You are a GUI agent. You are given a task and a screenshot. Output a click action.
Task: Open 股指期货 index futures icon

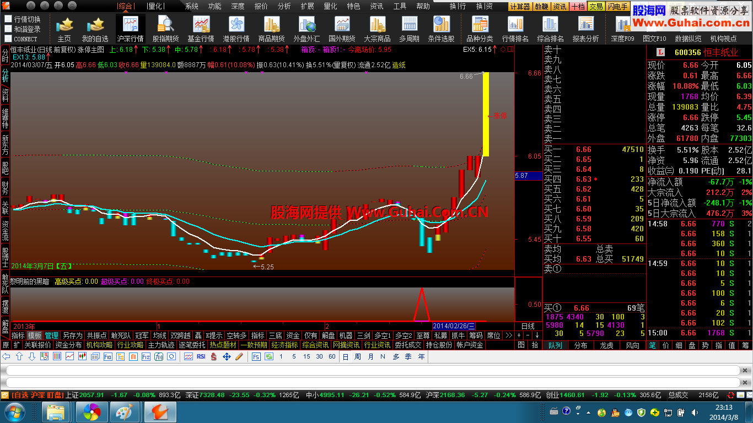[x=165, y=29]
